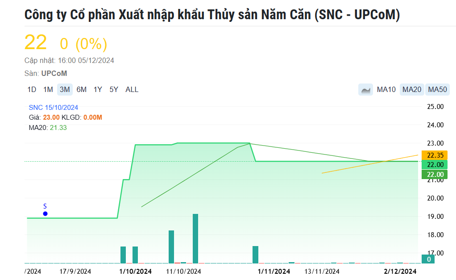Screen dimensions: 456x280
Task: Switch to the 5Y timeframe
Action: (113, 89)
